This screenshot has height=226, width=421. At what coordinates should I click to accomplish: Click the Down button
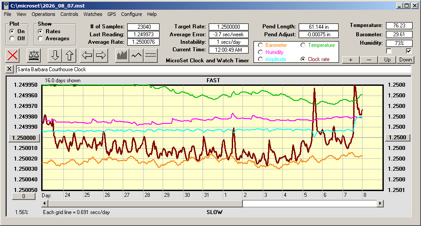[405, 60]
